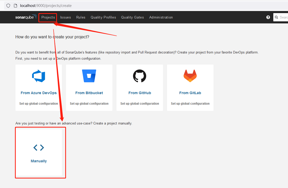Image resolution: width=288 pixels, height=188 pixels.
Task: Open the help question mark icon
Action: point(268,17)
